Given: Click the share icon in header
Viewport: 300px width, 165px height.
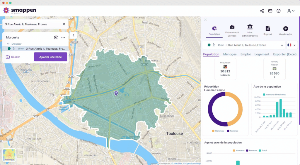Looking at the screenshot, I should tap(262, 11).
